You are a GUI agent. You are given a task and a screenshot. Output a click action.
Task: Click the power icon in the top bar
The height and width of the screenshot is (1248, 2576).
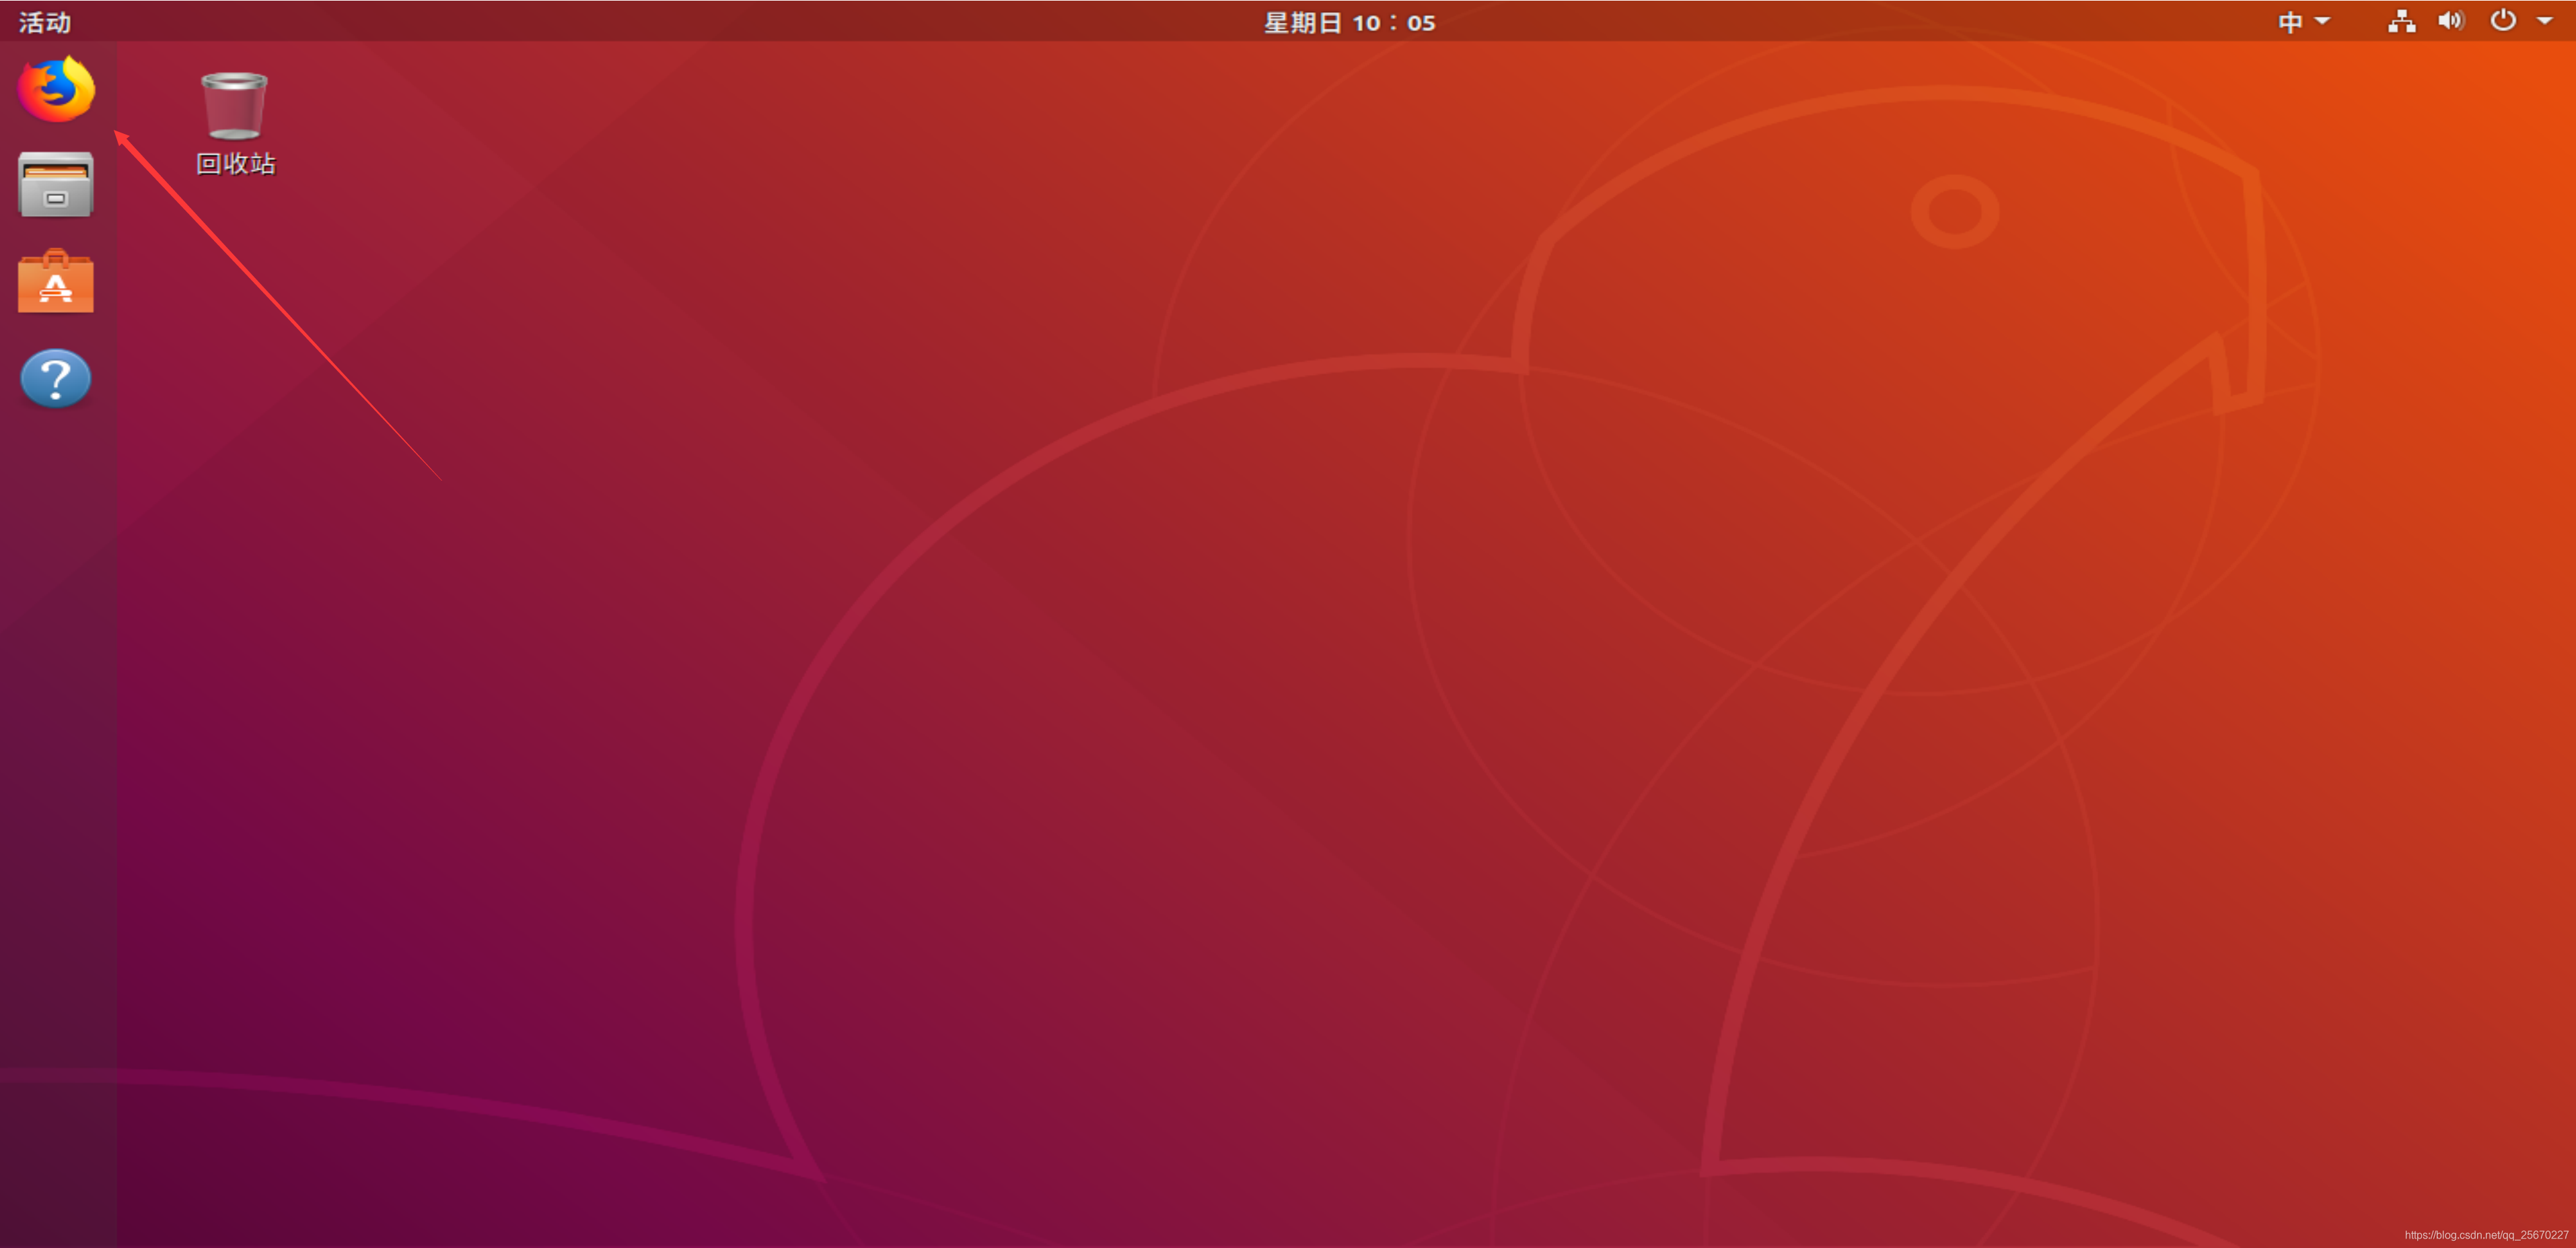click(2503, 20)
